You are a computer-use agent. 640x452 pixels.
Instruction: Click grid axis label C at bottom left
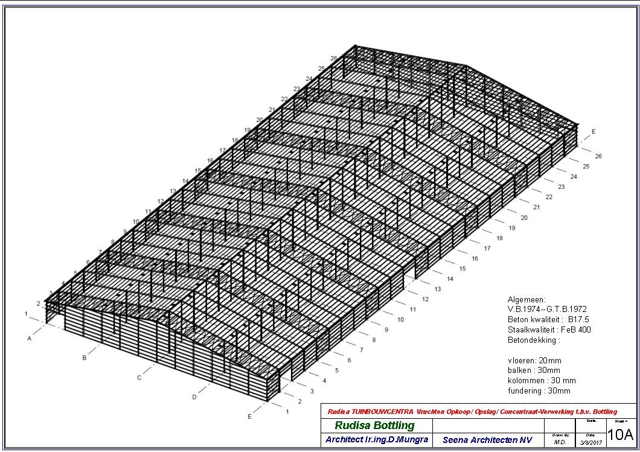(x=139, y=378)
